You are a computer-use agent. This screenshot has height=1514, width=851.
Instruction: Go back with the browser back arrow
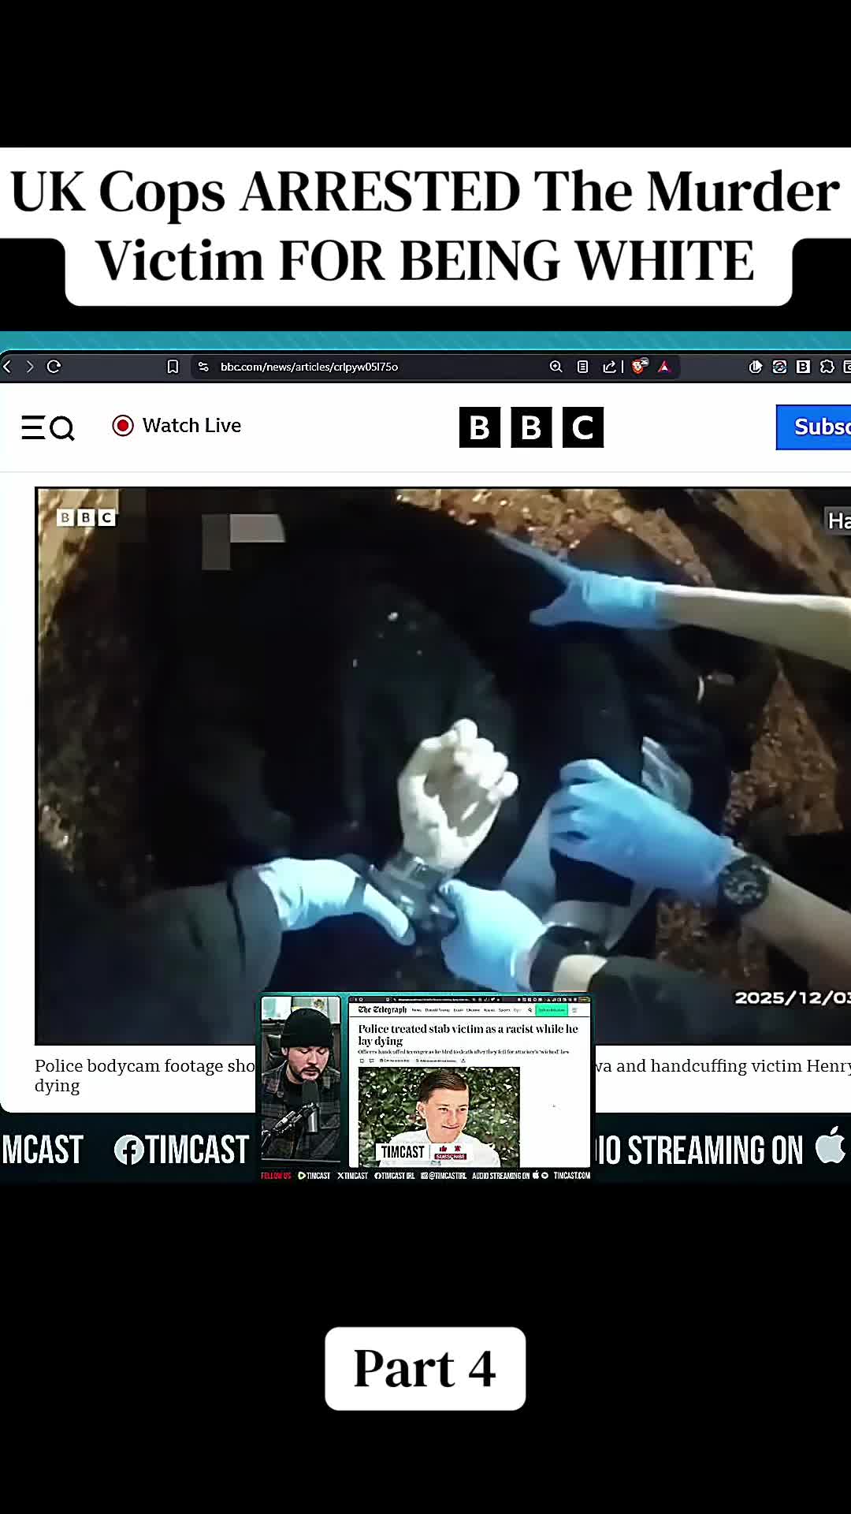coord(8,367)
